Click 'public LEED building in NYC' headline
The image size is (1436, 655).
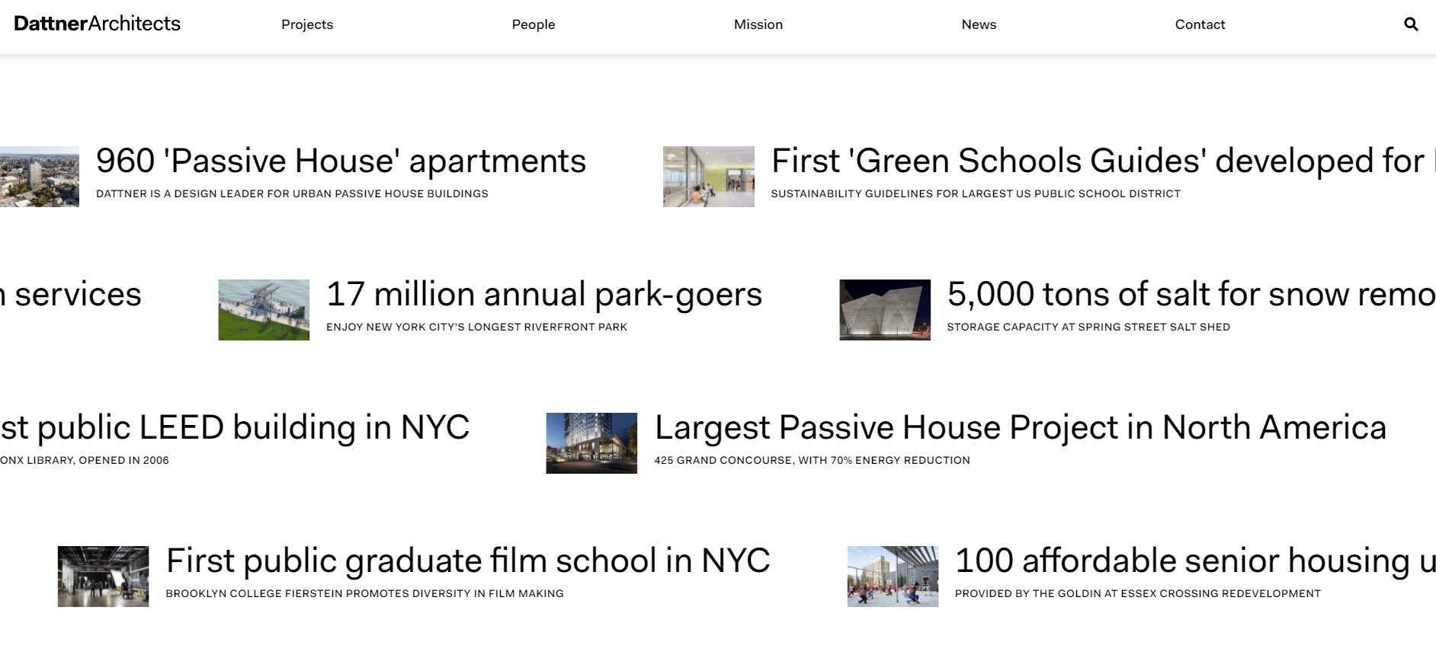click(x=235, y=428)
